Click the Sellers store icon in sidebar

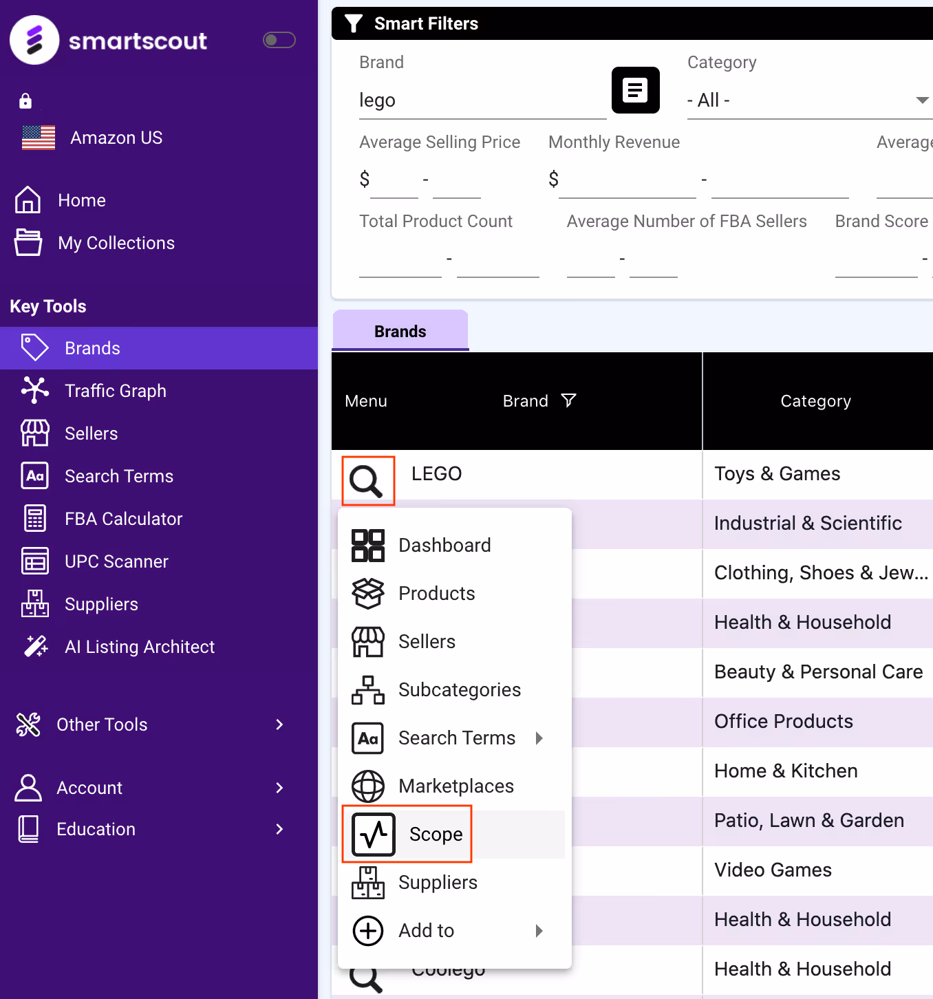point(35,433)
